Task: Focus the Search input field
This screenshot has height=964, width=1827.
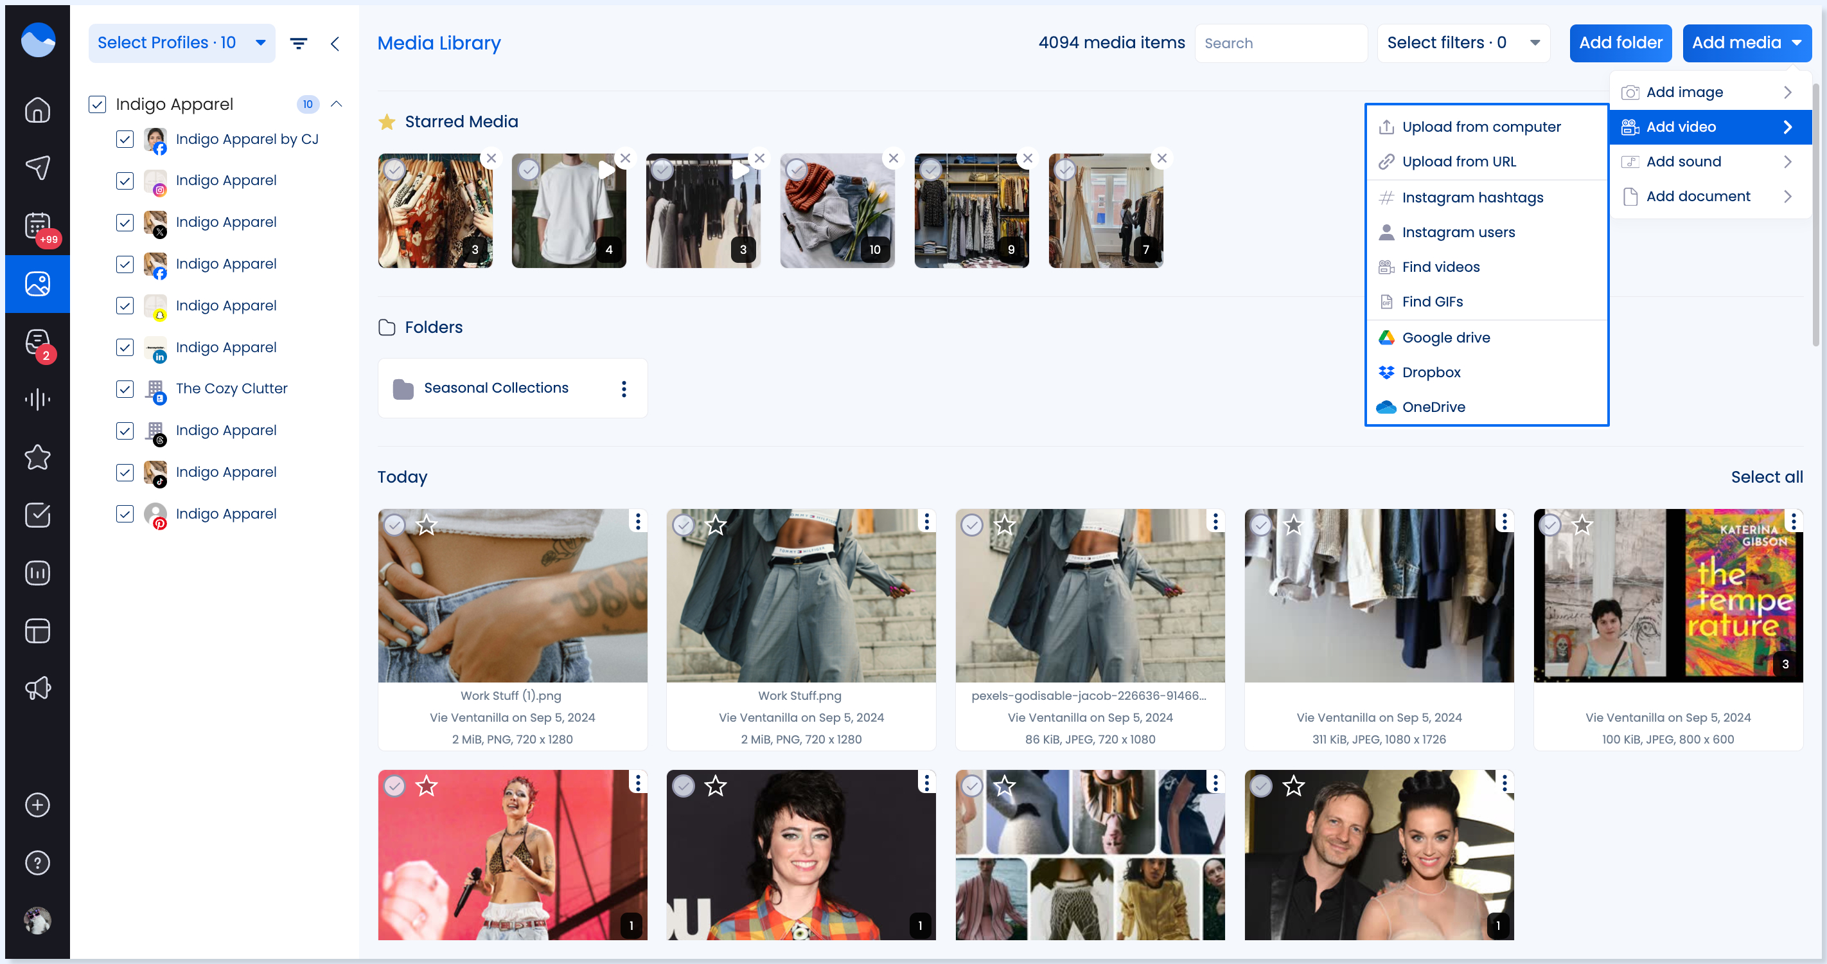Action: coord(1281,43)
